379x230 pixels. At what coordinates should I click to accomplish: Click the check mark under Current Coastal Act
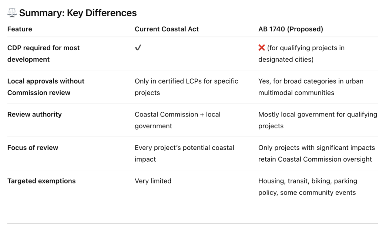coord(138,48)
